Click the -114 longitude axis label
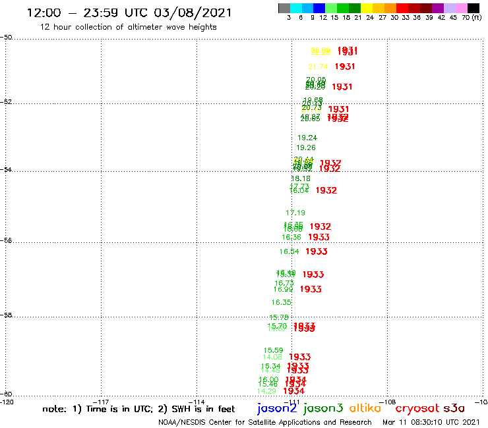Screen dimensions: 488x428 (197, 402)
